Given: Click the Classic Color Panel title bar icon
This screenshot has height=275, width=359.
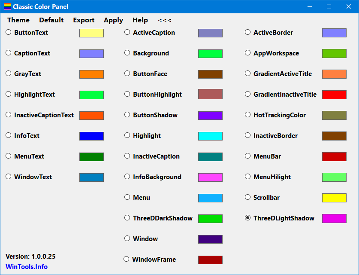Looking at the screenshot, I should (x=6, y=6).
